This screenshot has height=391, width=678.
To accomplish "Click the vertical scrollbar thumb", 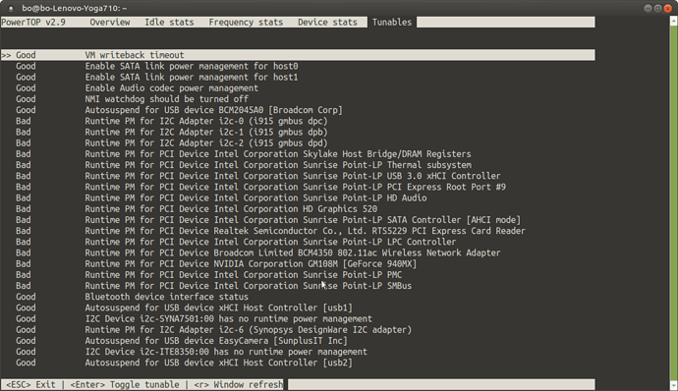I will coord(674,202).
